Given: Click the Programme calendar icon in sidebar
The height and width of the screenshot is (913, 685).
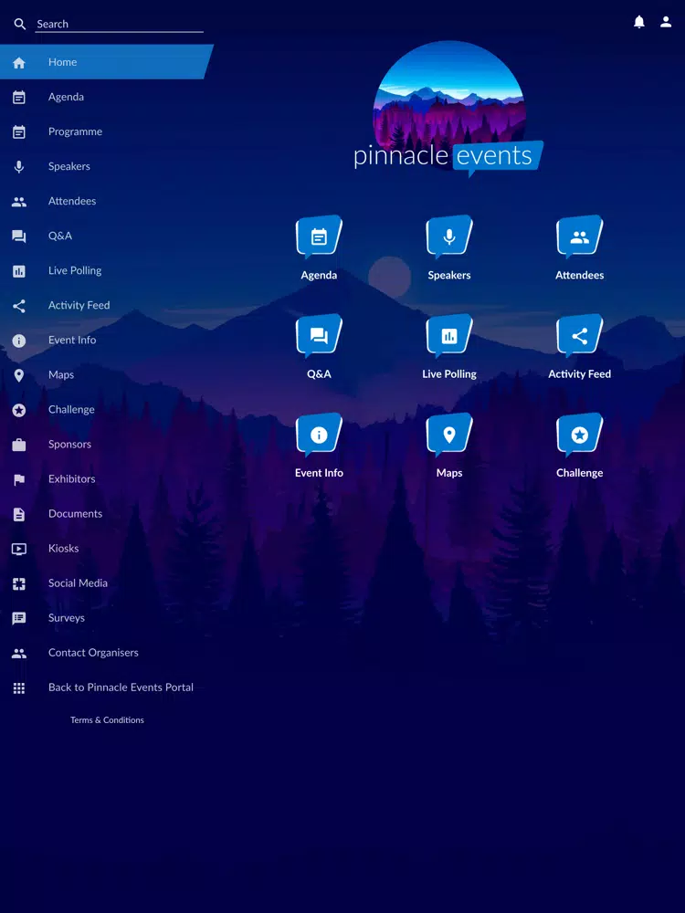Looking at the screenshot, I should (x=18, y=132).
